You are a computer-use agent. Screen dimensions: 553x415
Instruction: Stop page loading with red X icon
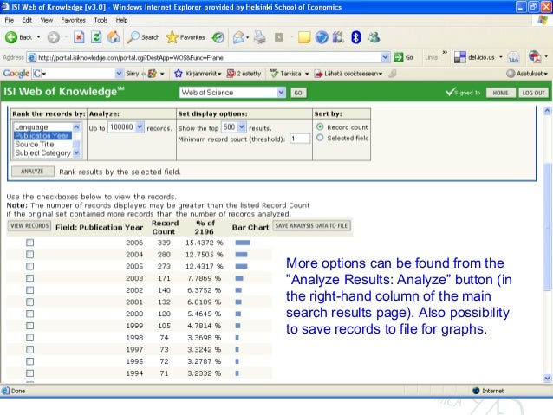(79, 37)
